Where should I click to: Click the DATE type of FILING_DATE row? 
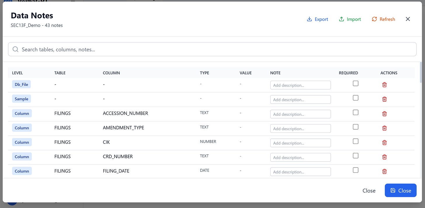pyautogui.click(x=205, y=170)
